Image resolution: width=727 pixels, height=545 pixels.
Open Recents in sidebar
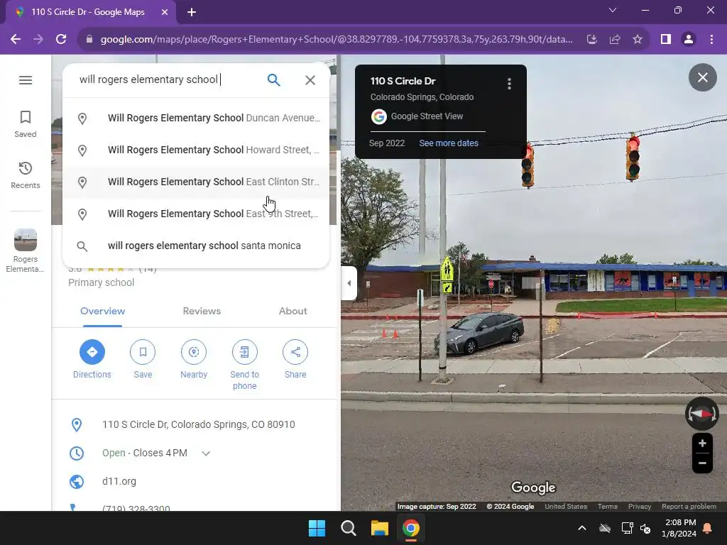pos(26,175)
